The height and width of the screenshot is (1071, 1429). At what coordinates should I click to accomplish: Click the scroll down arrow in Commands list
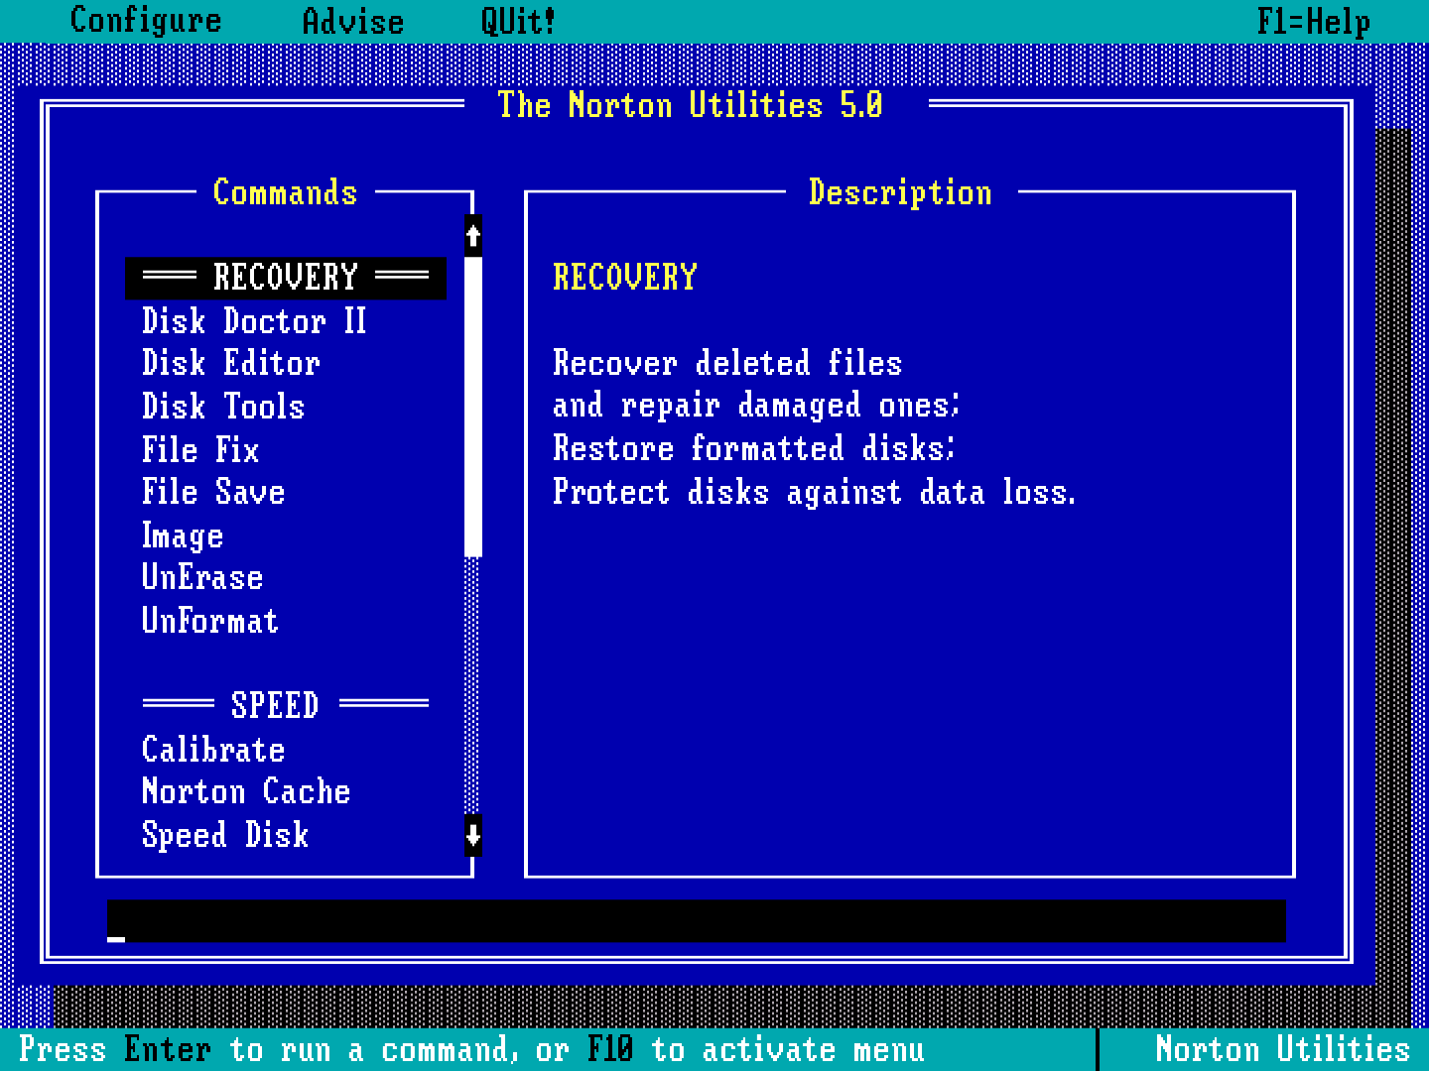(x=473, y=834)
